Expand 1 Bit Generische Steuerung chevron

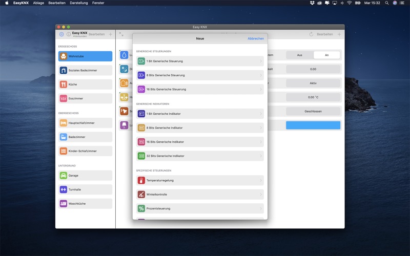point(261,61)
